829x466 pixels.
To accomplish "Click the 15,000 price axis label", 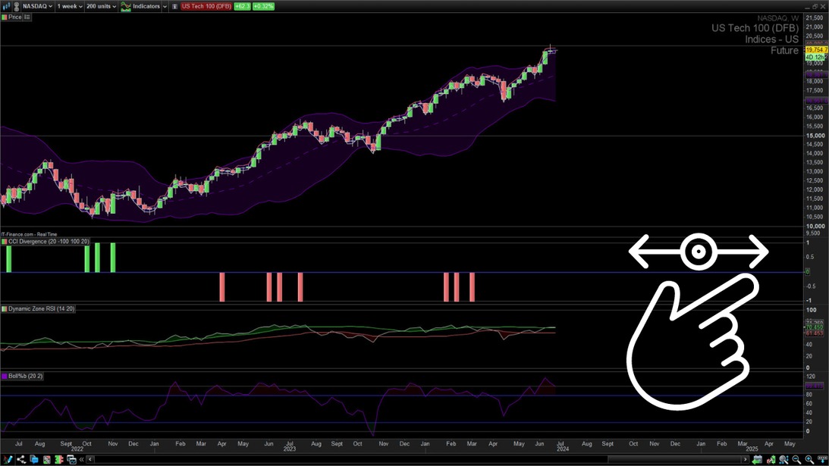I will point(815,136).
